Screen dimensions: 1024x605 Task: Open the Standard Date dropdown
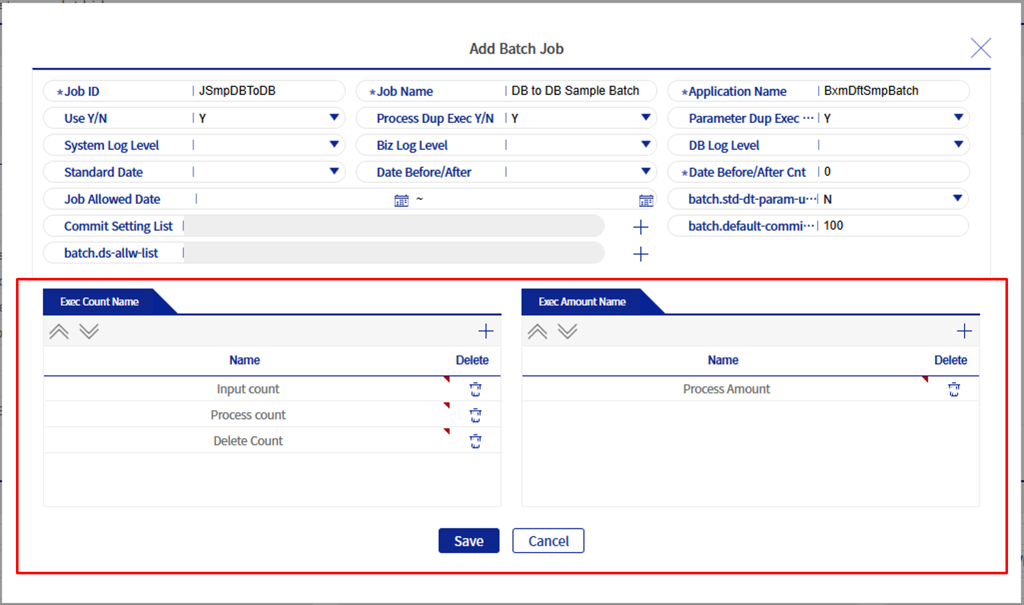pyautogui.click(x=334, y=172)
